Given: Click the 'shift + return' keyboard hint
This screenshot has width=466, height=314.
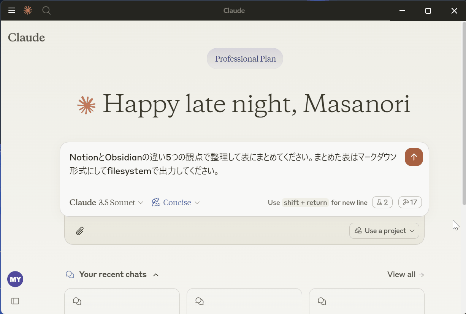Looking at the screenshot, I should click(x=305, y=203).
